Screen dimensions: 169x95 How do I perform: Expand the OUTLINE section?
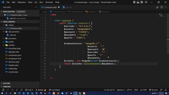tap(2, 83)
